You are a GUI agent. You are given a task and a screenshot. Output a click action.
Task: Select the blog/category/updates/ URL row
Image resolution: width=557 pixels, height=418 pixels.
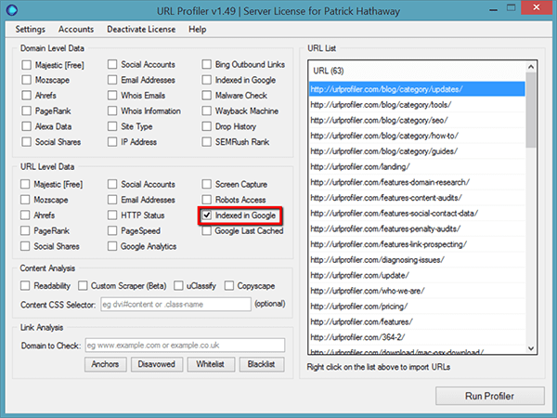(417, 89)
